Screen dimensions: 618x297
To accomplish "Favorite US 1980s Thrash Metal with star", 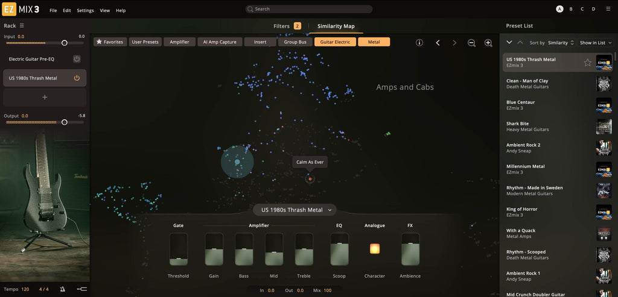I will click(587, 63).
